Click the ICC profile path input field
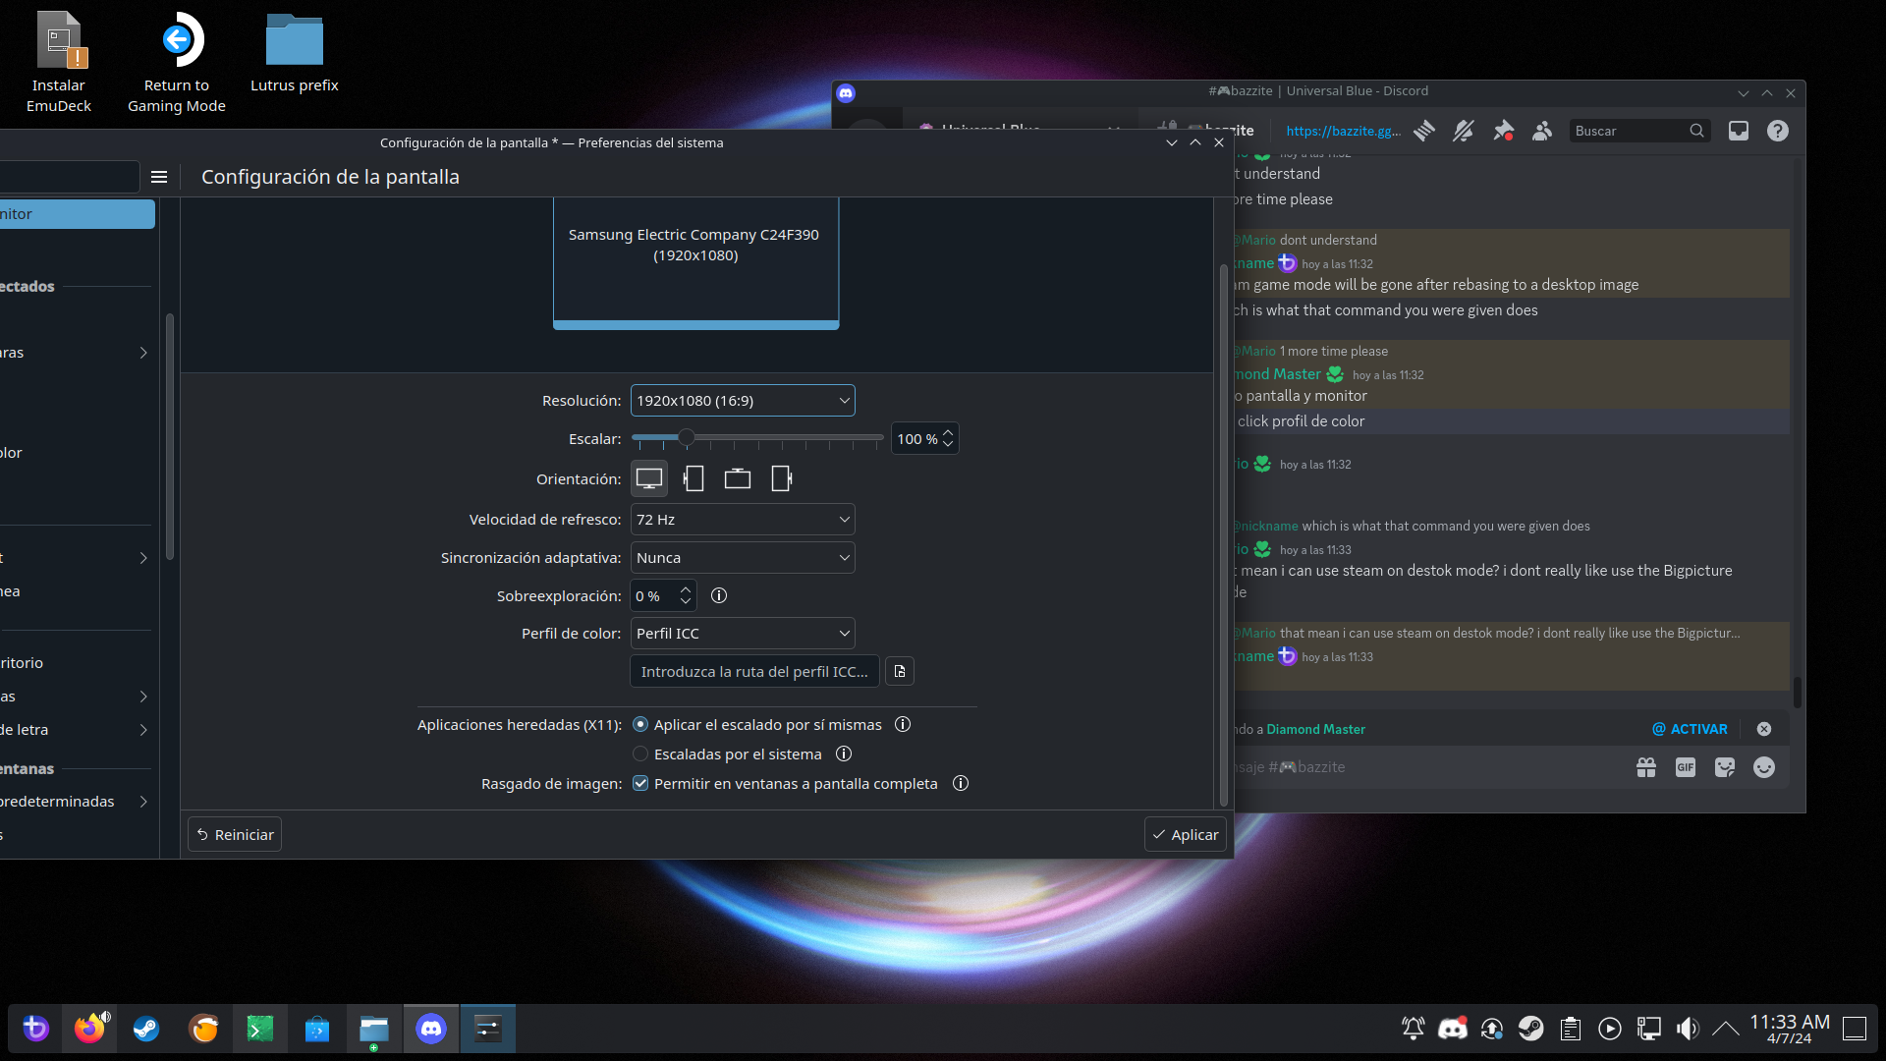This screenshot has width=1886, height=1061. coord(754,672)
